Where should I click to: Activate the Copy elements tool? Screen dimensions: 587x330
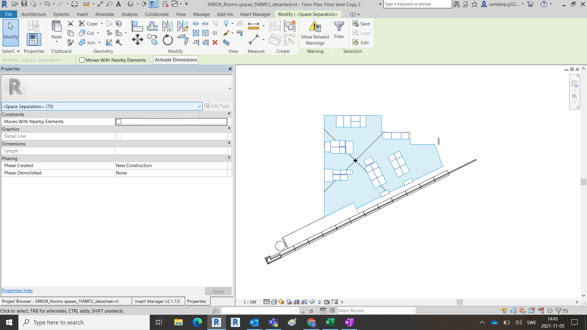pyautogui.click(x=152, y=40)
